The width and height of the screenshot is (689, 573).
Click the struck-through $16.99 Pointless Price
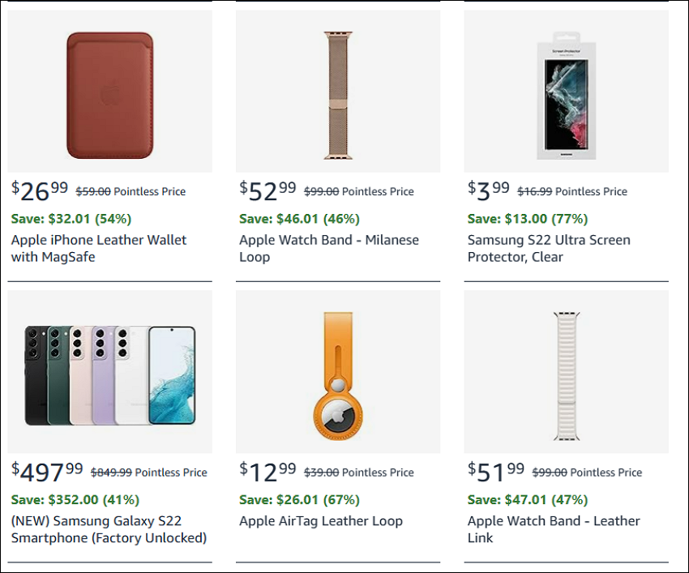(572, 191)
